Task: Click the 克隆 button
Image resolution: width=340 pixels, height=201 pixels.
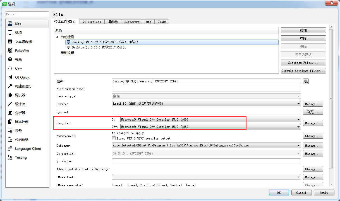Action: click(303, 38)
